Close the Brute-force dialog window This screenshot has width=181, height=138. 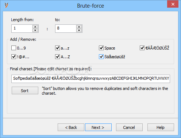pos(173,4)
